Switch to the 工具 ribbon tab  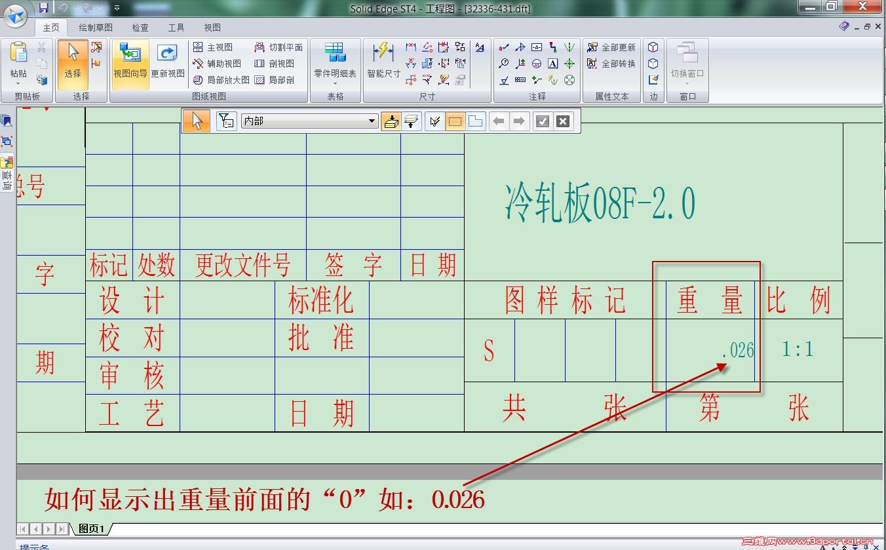(x=176, y=28)
